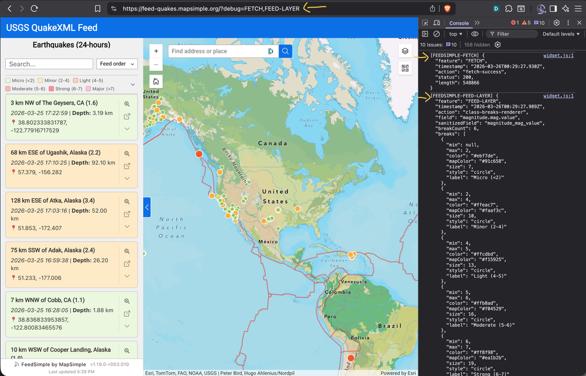This screenshot has height=376, width=586.
Task: Click the share icon in address bar
Action: (x=432, y=8)
